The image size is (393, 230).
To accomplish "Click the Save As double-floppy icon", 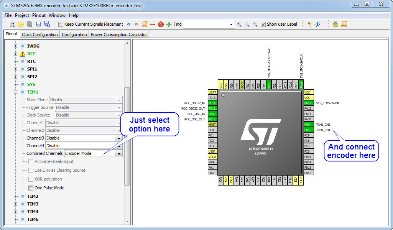I will (47, 24).
